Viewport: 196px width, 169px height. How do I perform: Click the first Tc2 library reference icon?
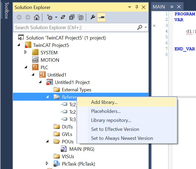(64, 104)
